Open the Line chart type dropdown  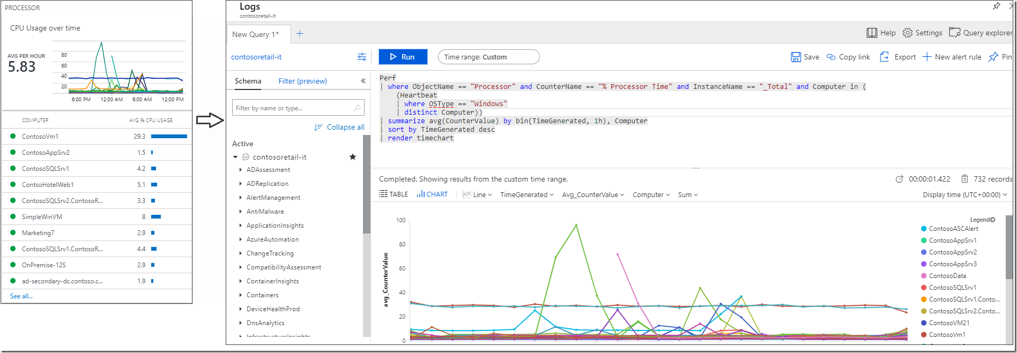[x=477, y=194]
